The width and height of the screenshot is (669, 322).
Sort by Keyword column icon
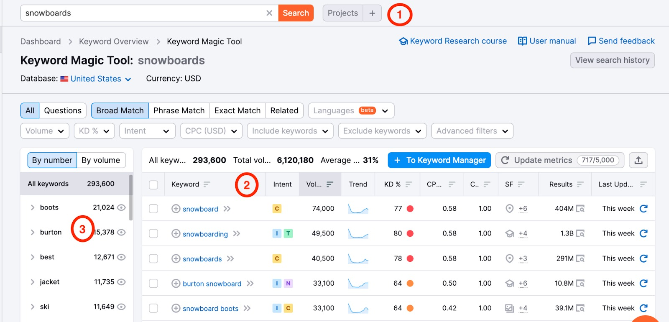207,184
